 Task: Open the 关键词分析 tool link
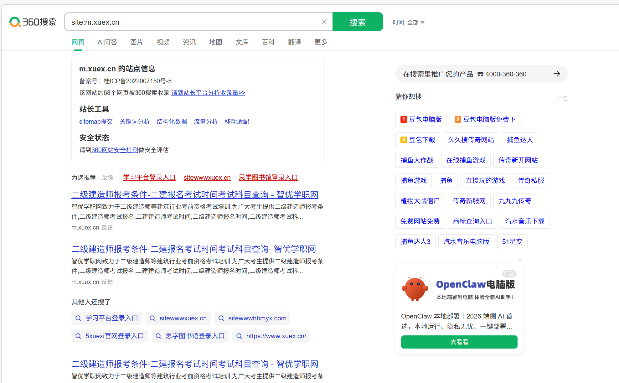(x=135, y=122)
